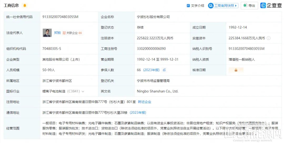The height and width of the screenshot is (143, 284).
Task: Click the 存续 registration status value
Action: pos(140,27)
